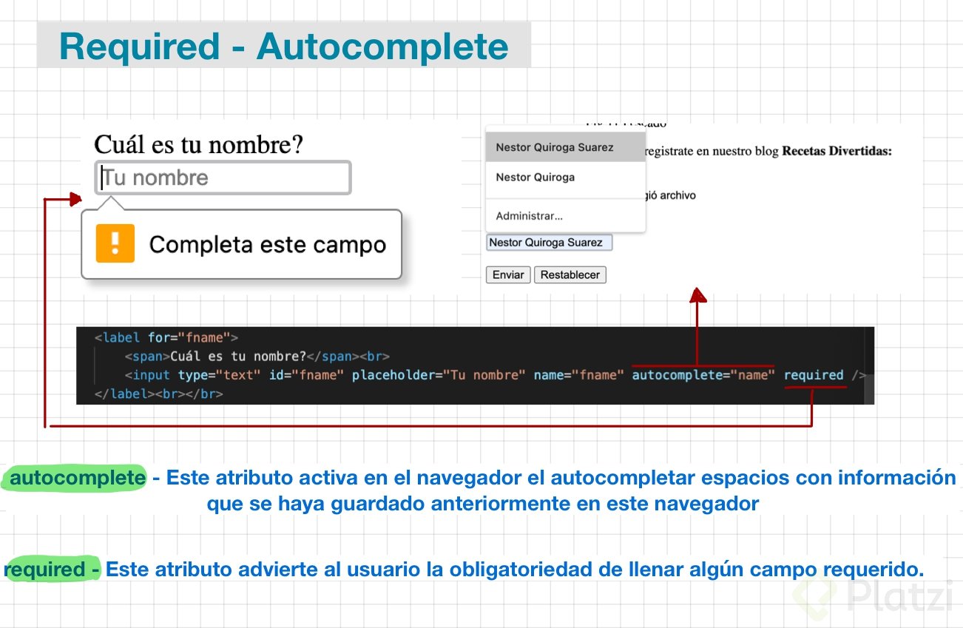Click the orange warning icon in the validation tooltip
963x628 pixels.
click(115, 243)
